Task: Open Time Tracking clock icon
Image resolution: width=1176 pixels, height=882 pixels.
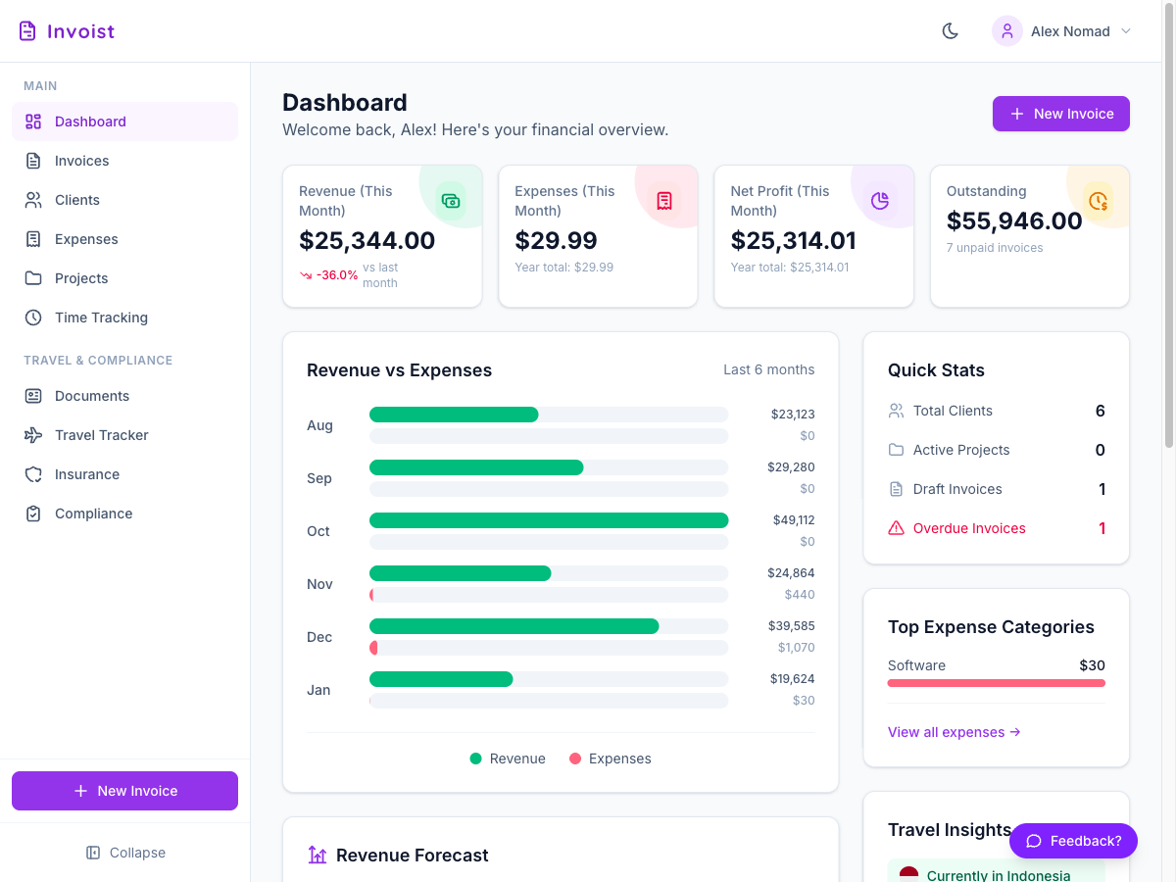Action: point(33,318)
